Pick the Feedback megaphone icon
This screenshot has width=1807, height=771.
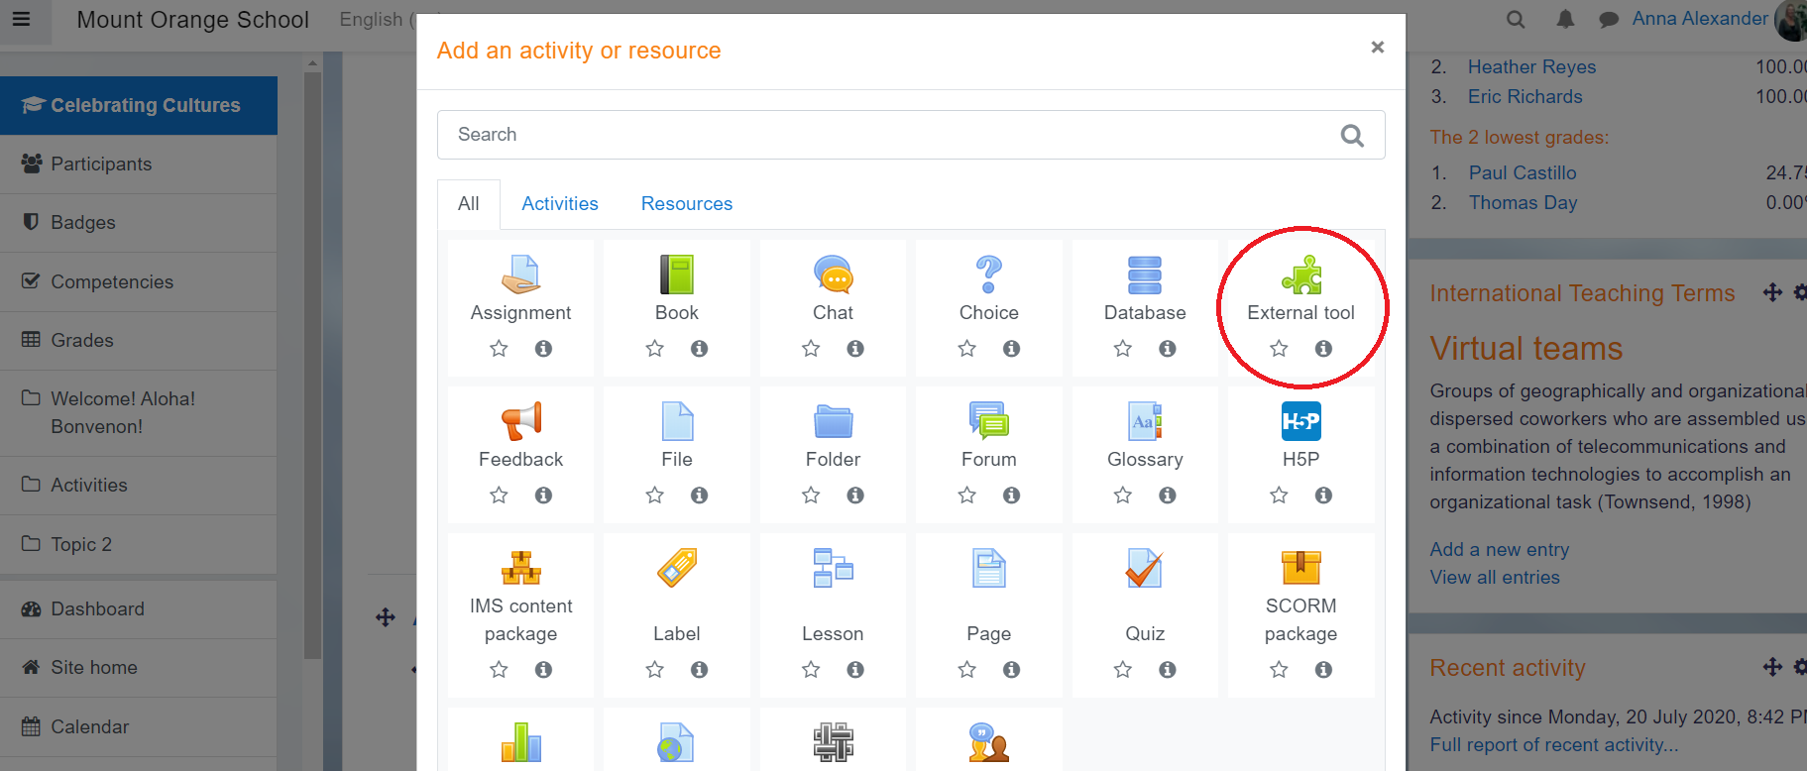pos(520,421)
